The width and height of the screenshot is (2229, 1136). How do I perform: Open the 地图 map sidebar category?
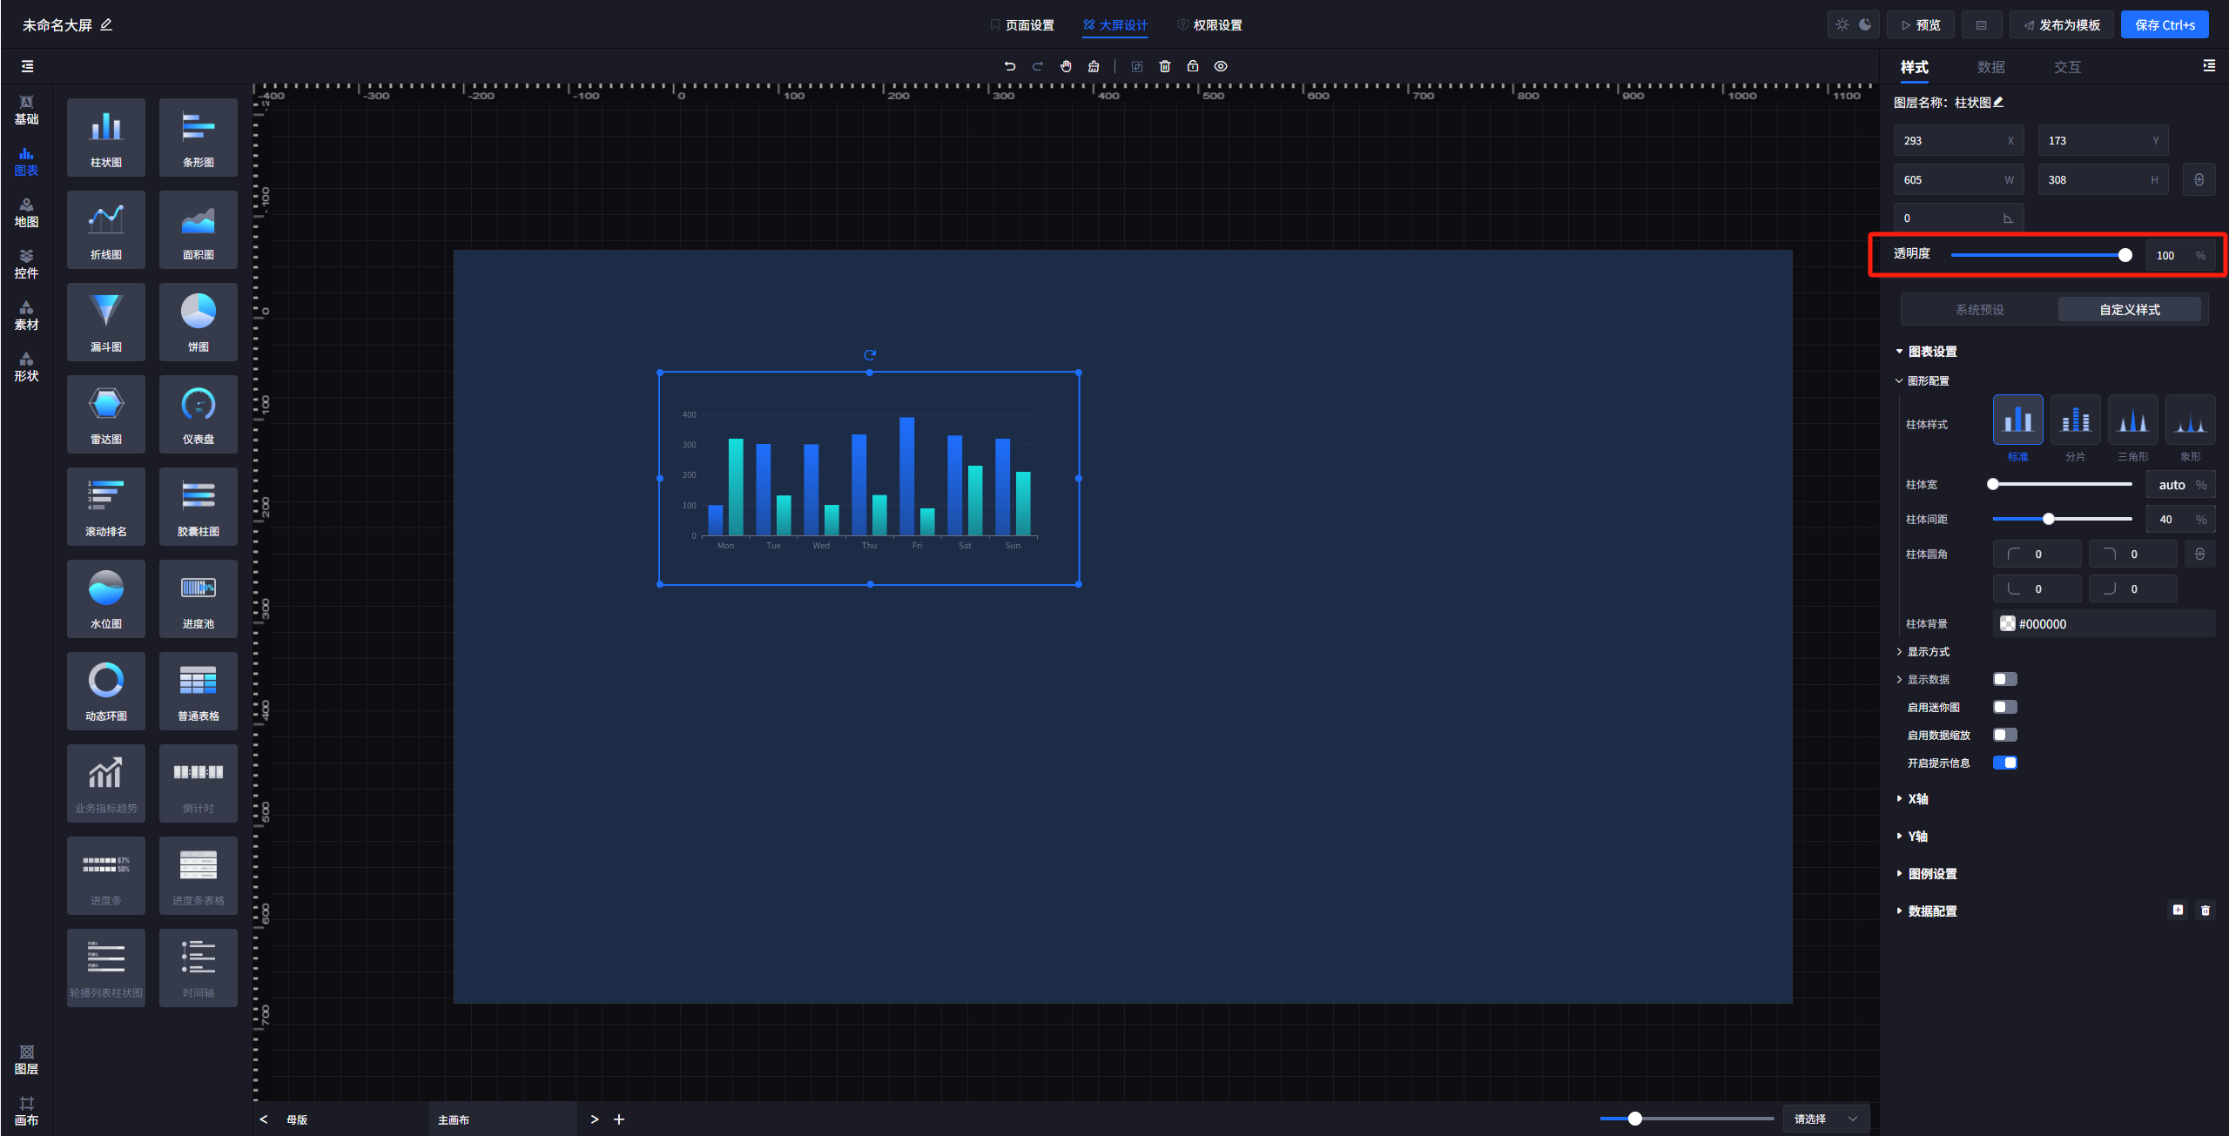(x=26, y=212)
